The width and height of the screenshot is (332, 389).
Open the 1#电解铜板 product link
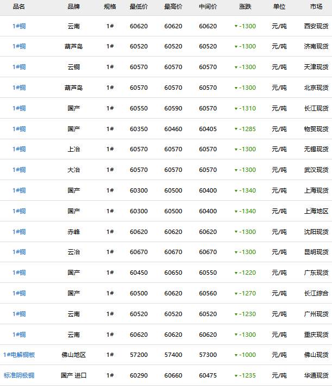[19, 355]
